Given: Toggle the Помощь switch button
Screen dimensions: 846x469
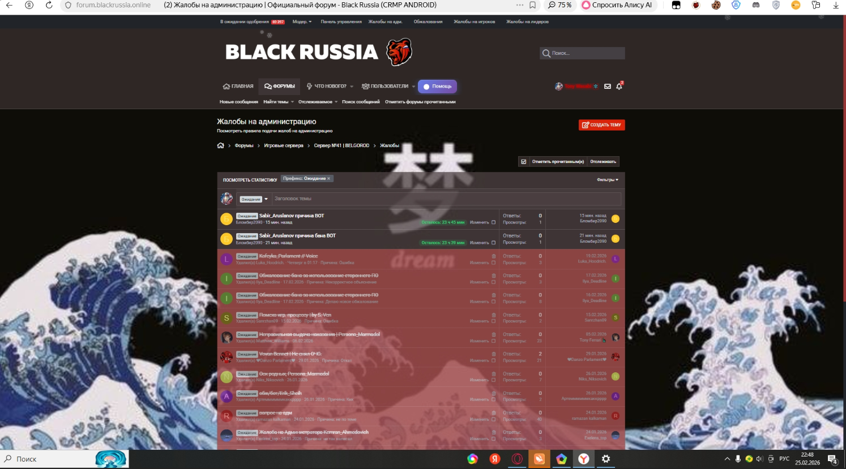Looking at the screenshot, I should click(x=437, y=87).
